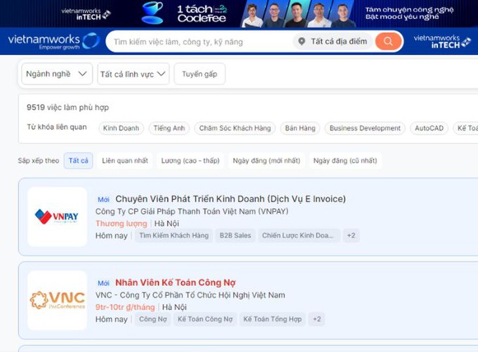Click the Kế Toán Tổng Hợp tag
The image size is (478, 352).
coord(272,319)
